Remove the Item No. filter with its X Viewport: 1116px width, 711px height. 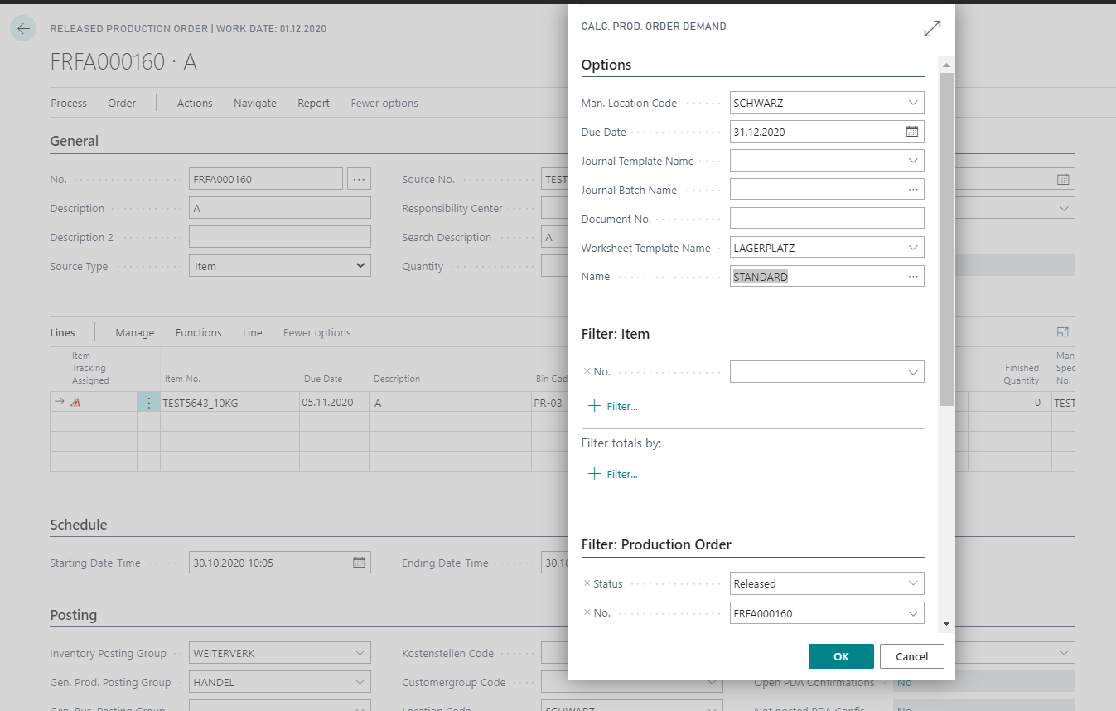pyautogui.click(x=587, y=372)
